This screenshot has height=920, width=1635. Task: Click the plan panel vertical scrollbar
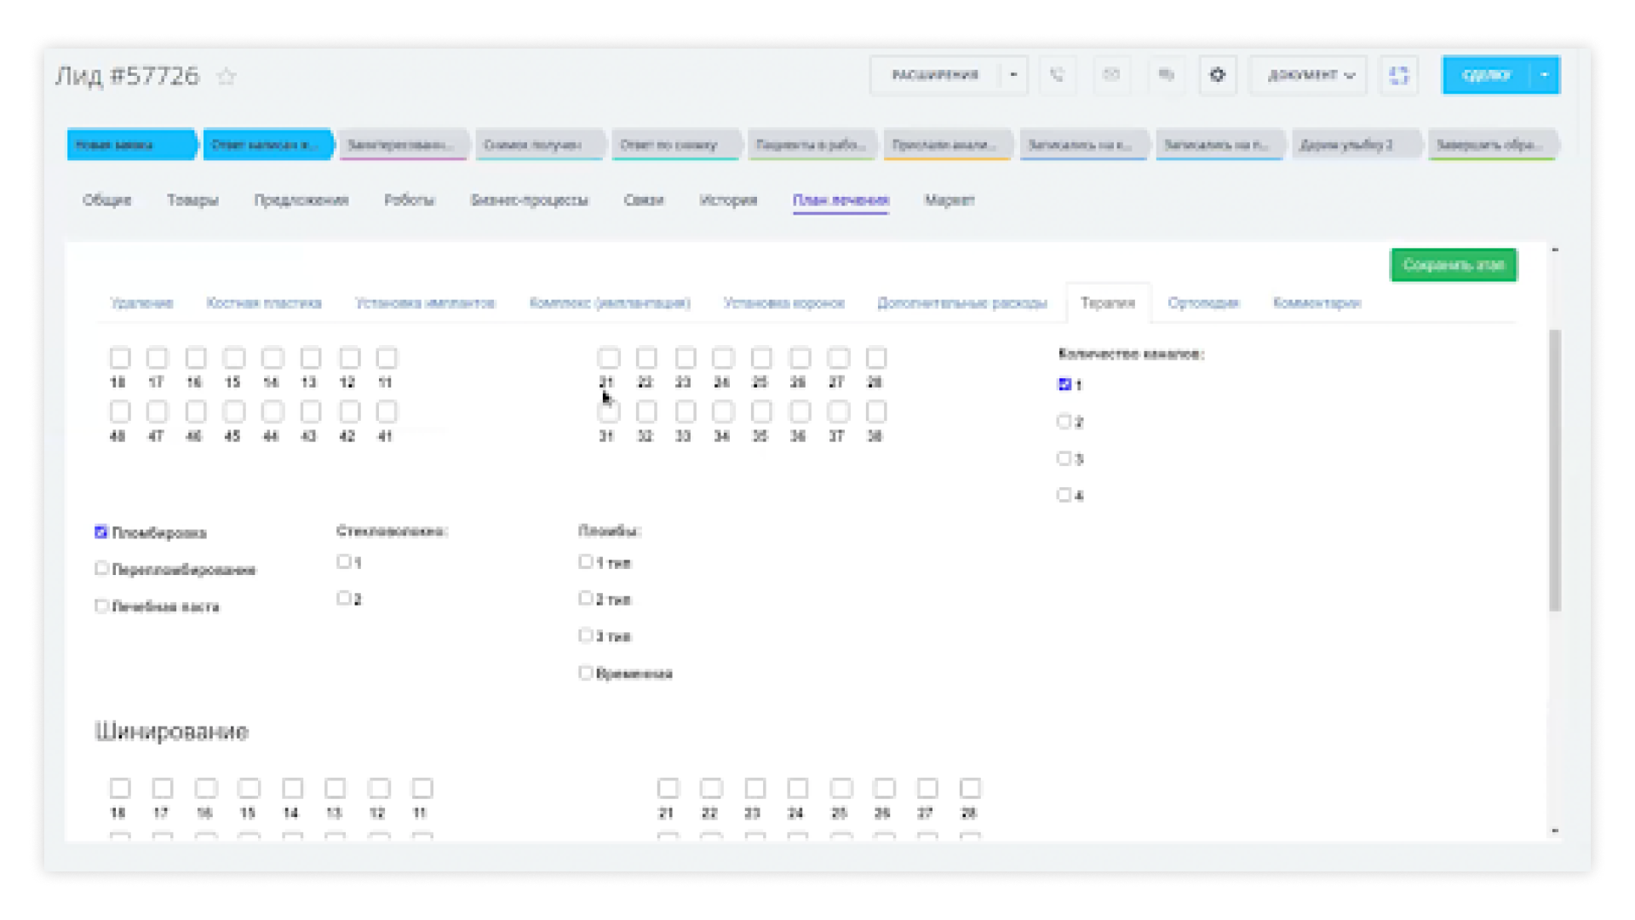(x=1555, y=469)
